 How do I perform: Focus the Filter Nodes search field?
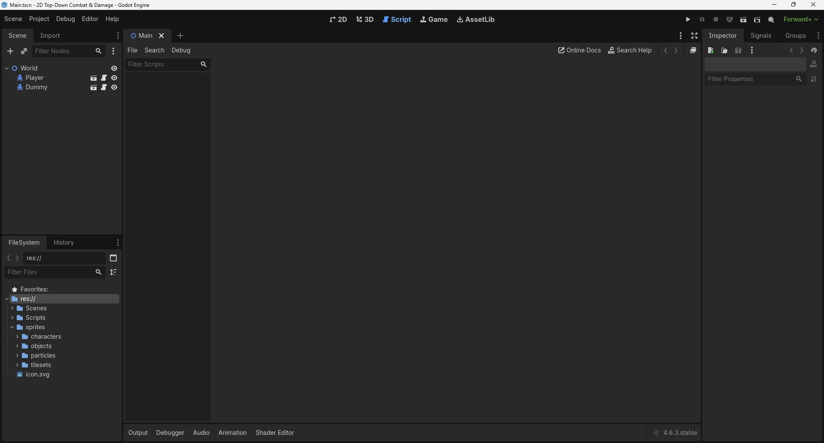coord(69,51)
